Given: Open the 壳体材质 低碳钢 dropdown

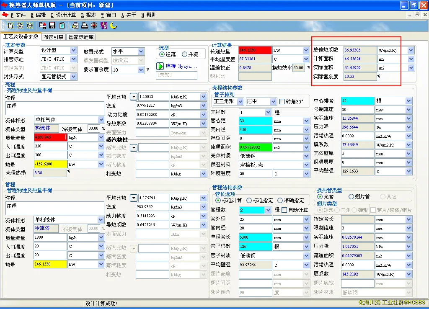Looking at the screenshot, I should (x=306, y=156).
